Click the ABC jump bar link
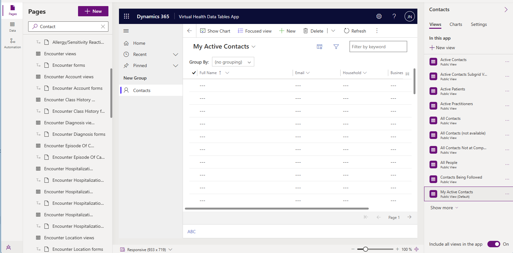This screenshot has height=253, width=513. click(192, 232)
